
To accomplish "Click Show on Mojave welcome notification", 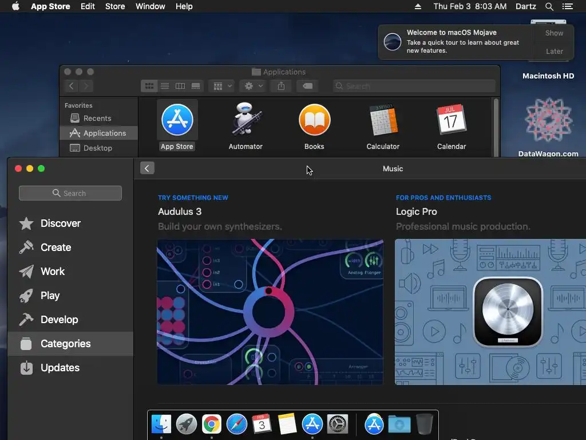I will pos(554,33).
